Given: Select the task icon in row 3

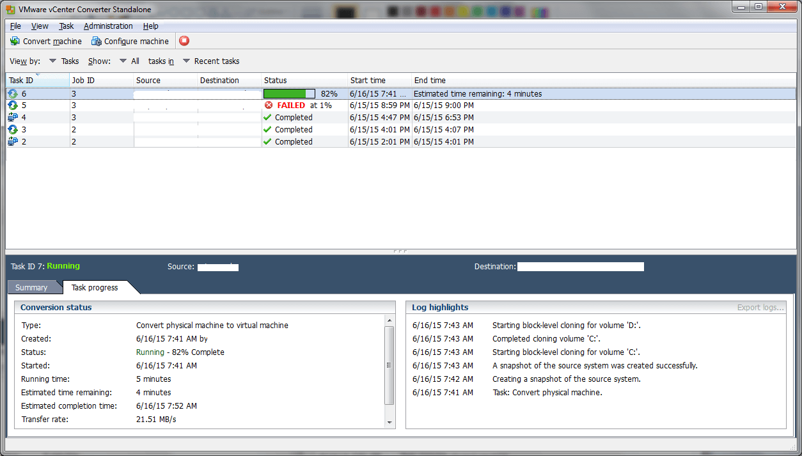Looking at the screenshot, I should coord(13,129).
